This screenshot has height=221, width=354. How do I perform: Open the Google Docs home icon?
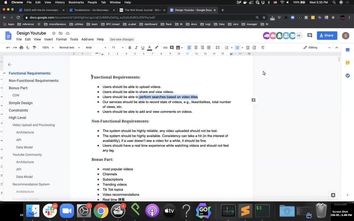point(8,36)
